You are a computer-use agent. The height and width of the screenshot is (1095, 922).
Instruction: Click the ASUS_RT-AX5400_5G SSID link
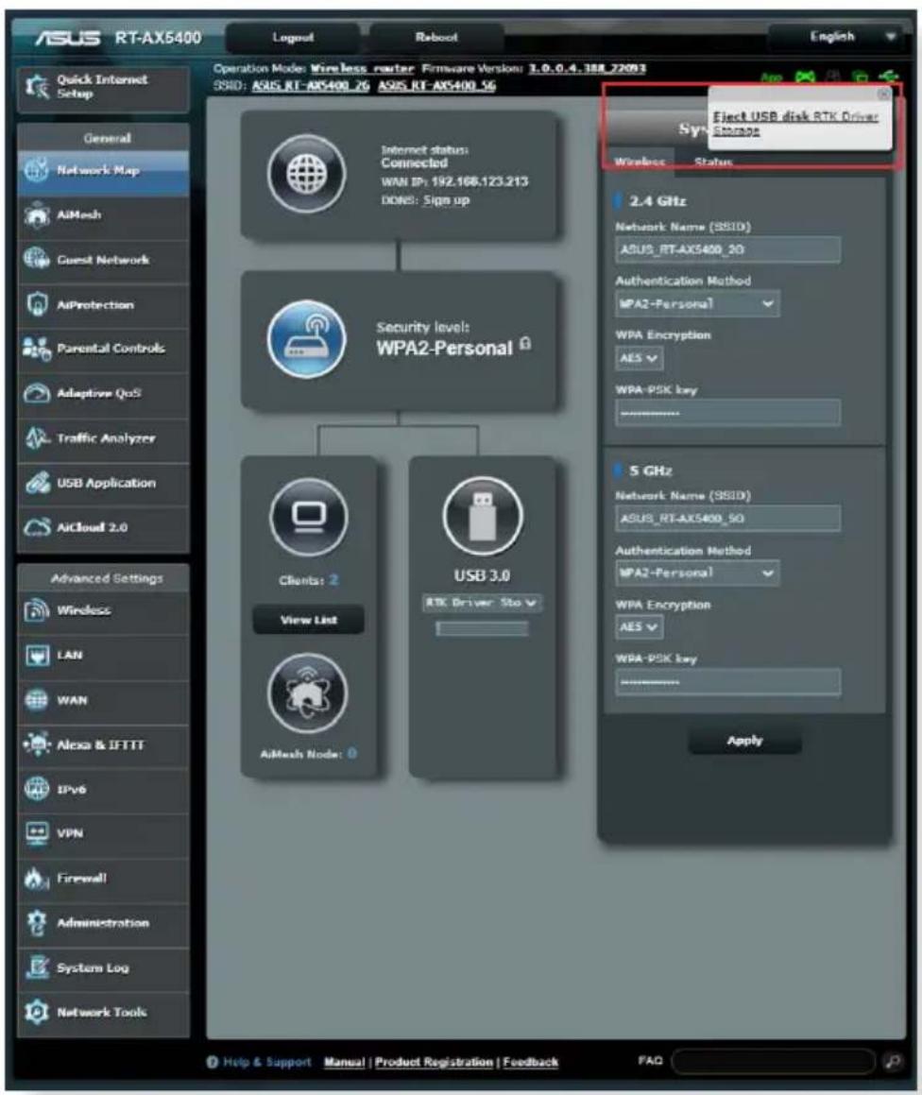[436, 86]
